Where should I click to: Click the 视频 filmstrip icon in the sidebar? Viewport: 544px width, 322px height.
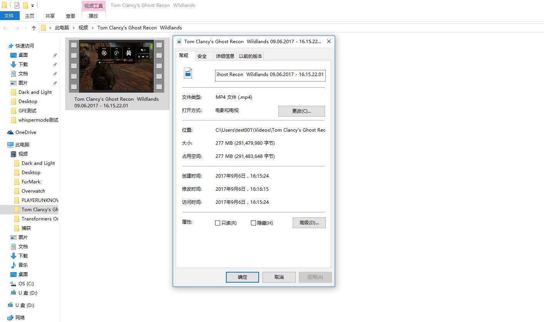coord(13,154)
